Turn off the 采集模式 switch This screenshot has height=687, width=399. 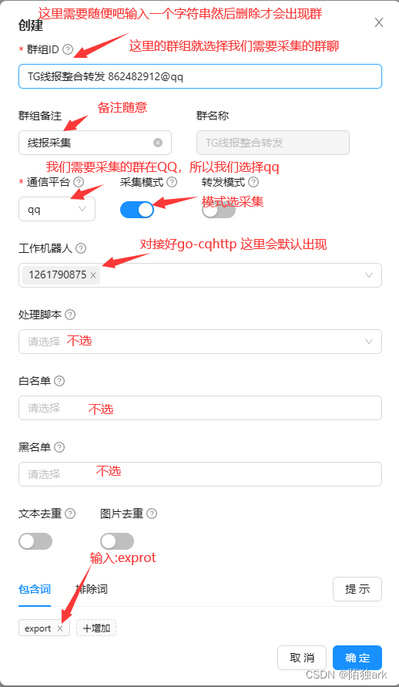[x=137, y=210]
